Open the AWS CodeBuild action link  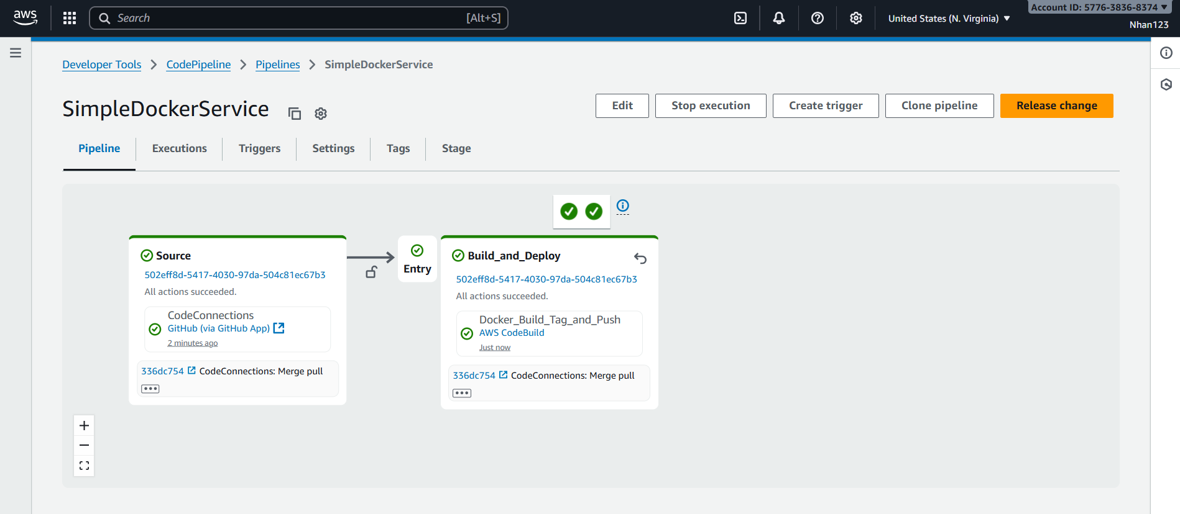coord(512,333)
